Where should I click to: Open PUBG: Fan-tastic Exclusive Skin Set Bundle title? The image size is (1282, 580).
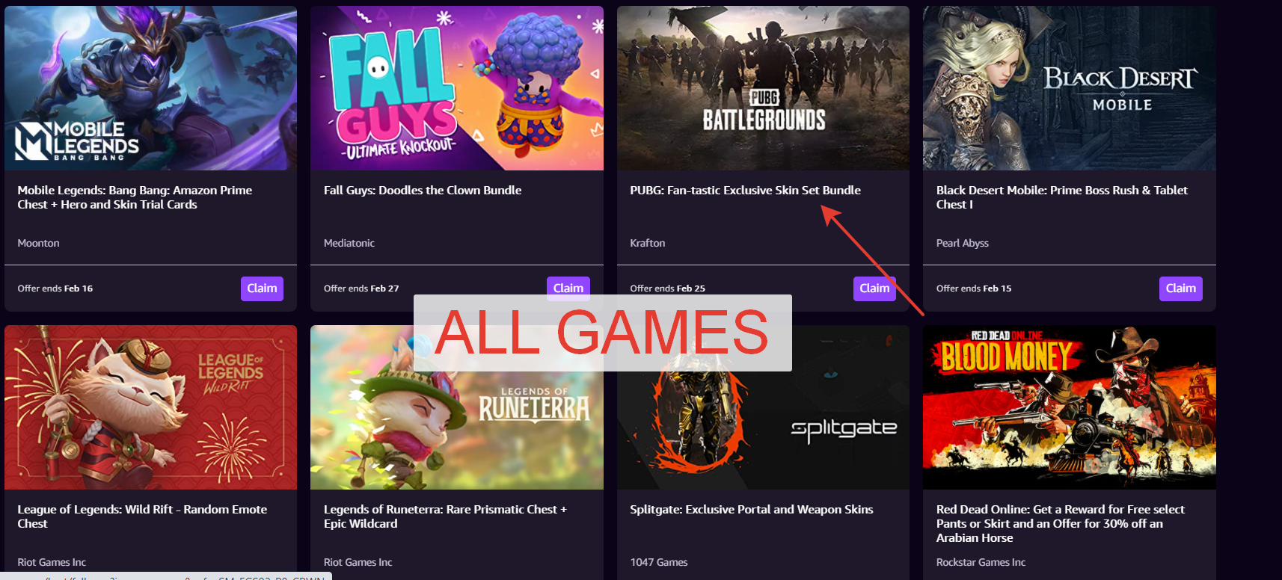745,191
